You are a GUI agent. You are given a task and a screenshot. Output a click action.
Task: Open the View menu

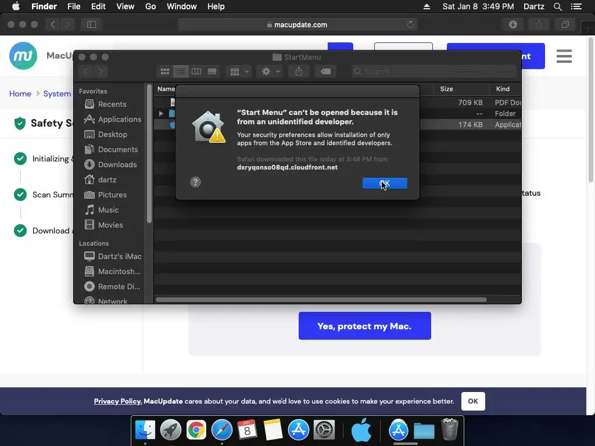[x=126, y=6]
